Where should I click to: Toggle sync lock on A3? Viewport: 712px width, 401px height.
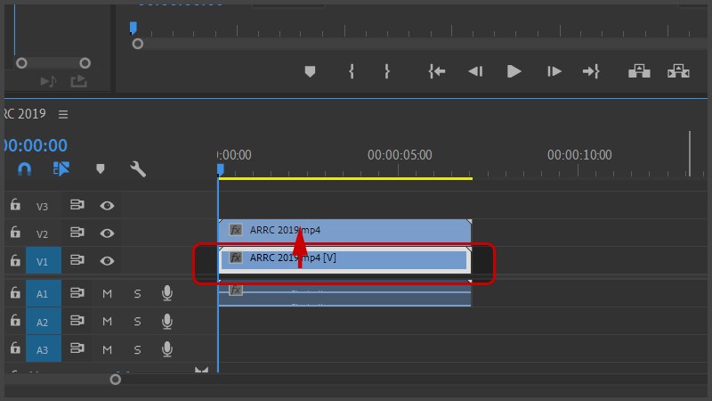77,348
